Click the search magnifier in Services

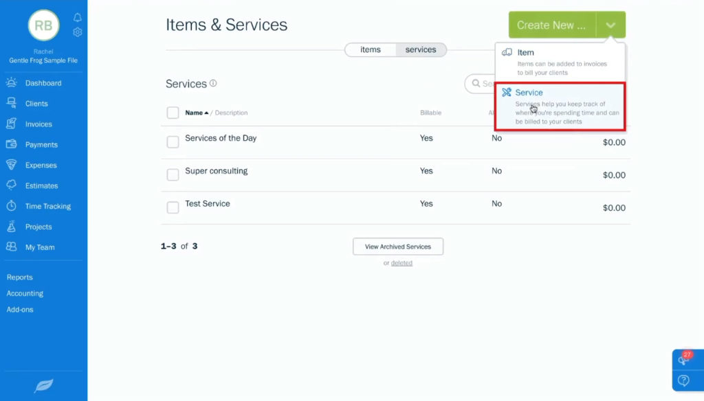pos(476,83)
